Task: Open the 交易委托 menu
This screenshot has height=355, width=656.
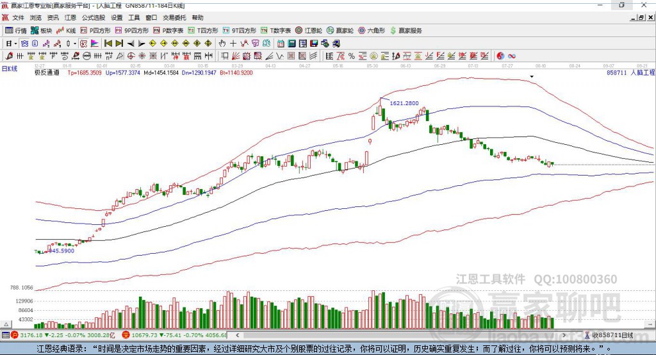Action: click(x=174, y=17)
